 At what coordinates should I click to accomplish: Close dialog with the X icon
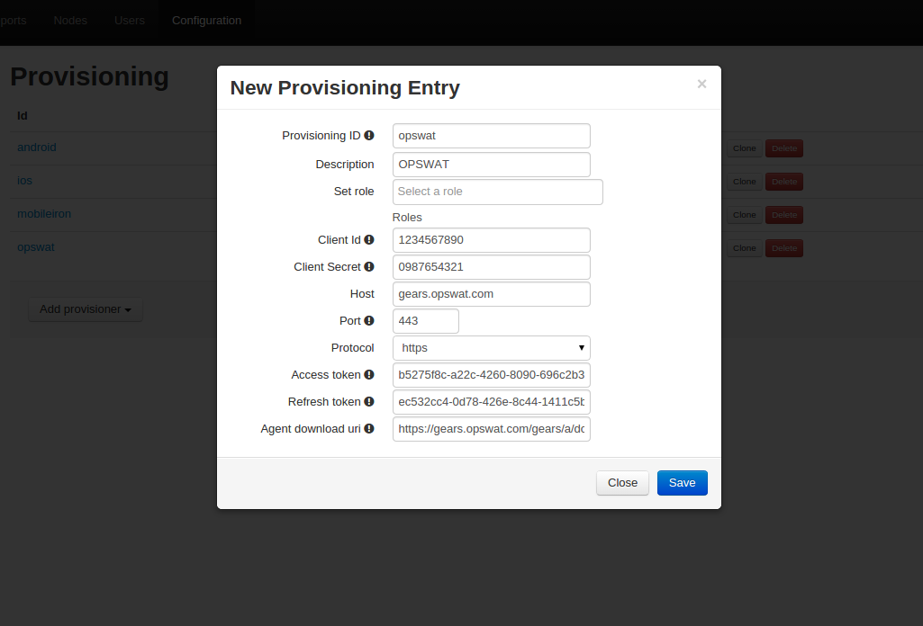click(x=701, y=84)
